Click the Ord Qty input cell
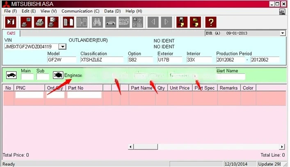This screenshot has width=290, height=167. tap(55, 95)
